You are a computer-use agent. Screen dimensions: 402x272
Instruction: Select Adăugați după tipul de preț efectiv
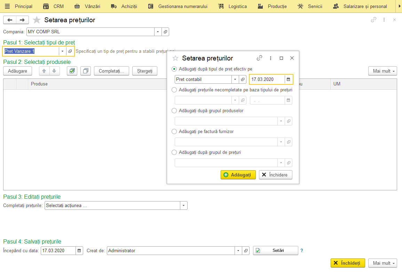[x=174, y=69]
